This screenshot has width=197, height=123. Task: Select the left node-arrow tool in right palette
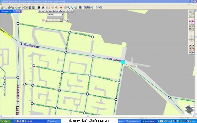coord(190,46)
